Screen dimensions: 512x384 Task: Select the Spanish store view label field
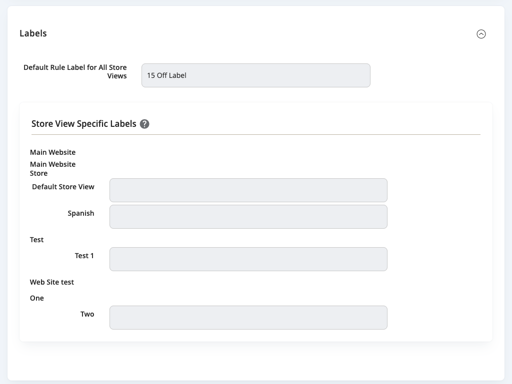coord(248,217)
